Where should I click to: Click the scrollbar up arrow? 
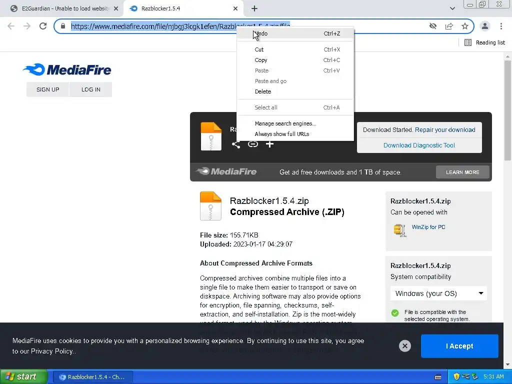(x=507, y=56)
